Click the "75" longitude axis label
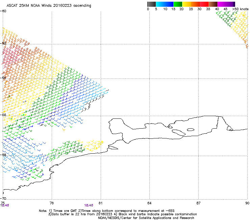Screen dimensions: 250x220 tap(3, 203)
